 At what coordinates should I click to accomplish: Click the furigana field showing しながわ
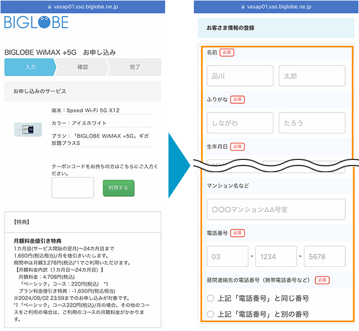point(240,123)
